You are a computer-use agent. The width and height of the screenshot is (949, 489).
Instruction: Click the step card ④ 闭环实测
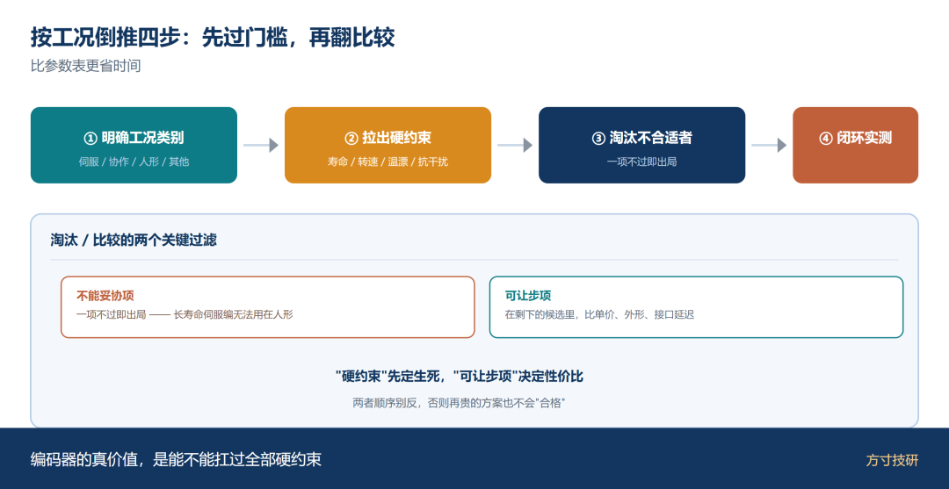click(855, 145)
